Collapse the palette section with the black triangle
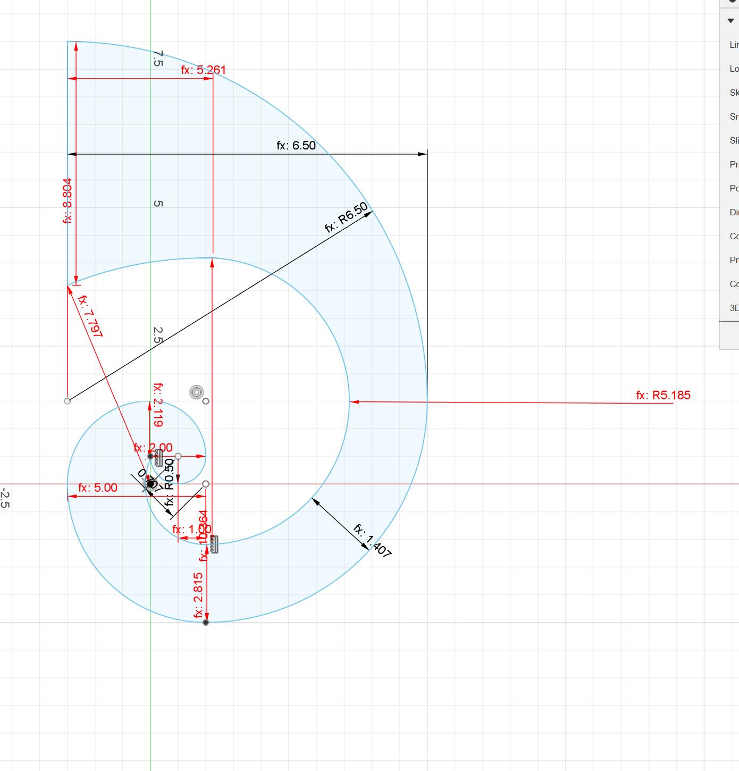 (730, 21)
